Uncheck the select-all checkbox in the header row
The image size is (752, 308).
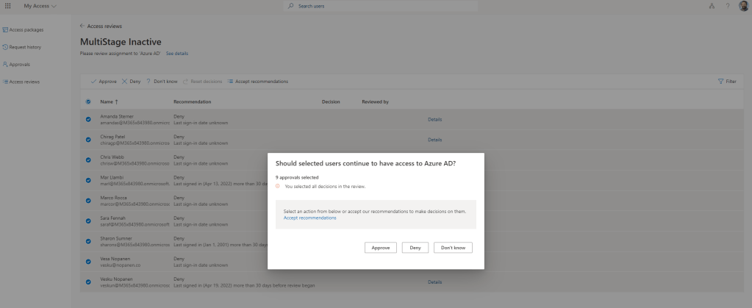(89, 101)
